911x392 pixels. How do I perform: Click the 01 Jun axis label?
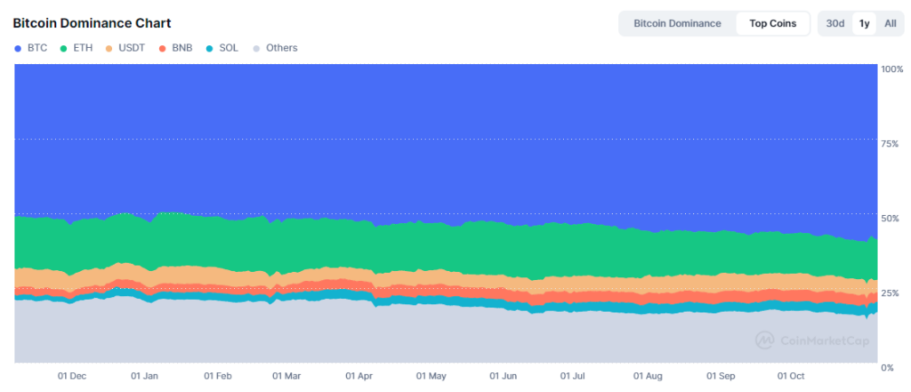pos(504,376)
